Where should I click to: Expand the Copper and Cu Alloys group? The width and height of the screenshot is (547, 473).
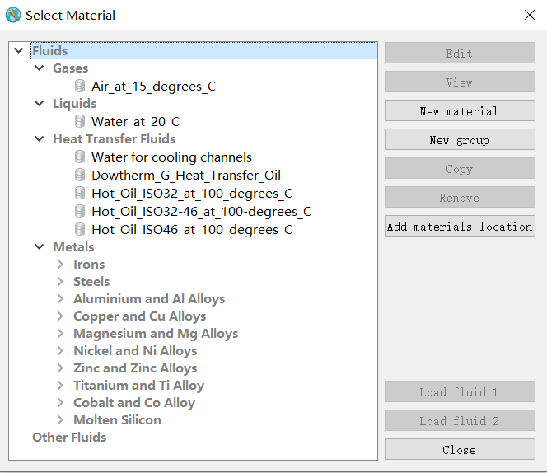tap(60, 316)
